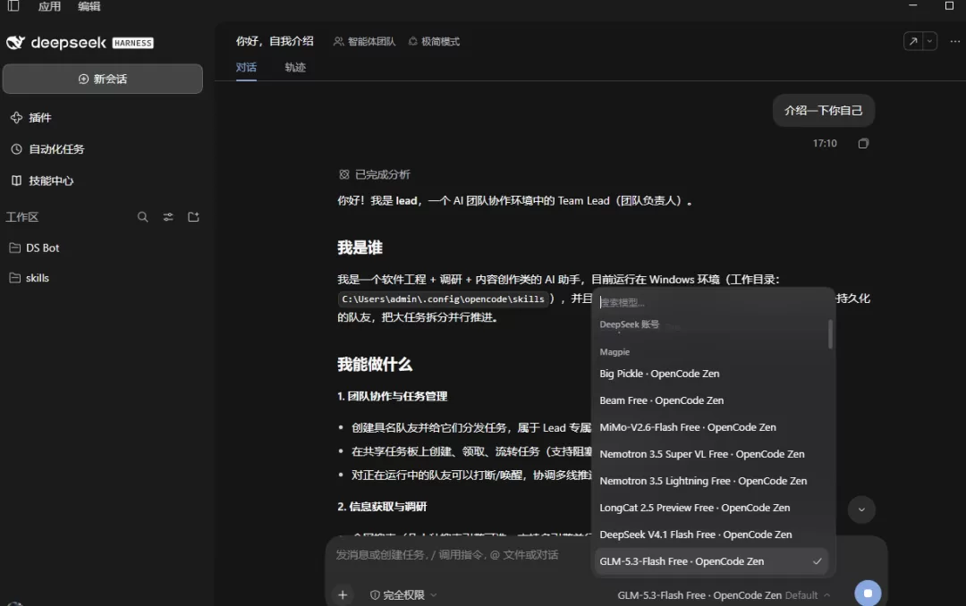The image size is (966, 606).
Task: Open 自动化任务 automation tasks
Action: (x=47, y=149)
